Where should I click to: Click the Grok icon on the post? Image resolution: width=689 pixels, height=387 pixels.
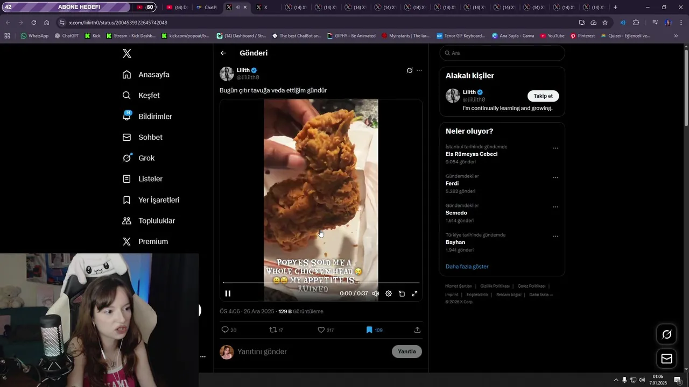(410, 70)
